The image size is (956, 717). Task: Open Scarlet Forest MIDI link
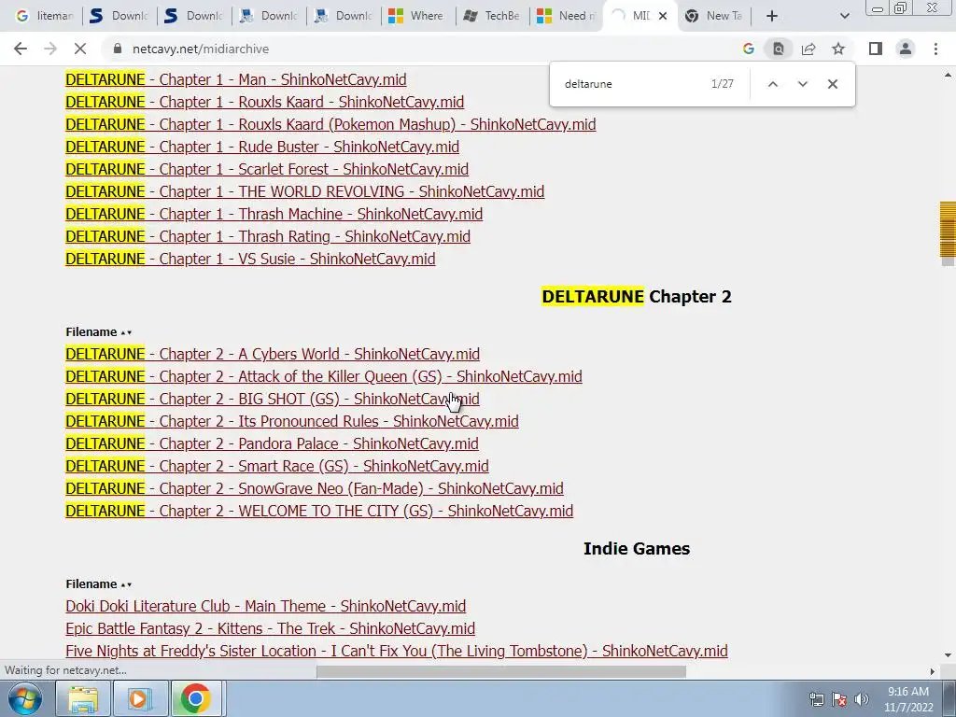267,170
